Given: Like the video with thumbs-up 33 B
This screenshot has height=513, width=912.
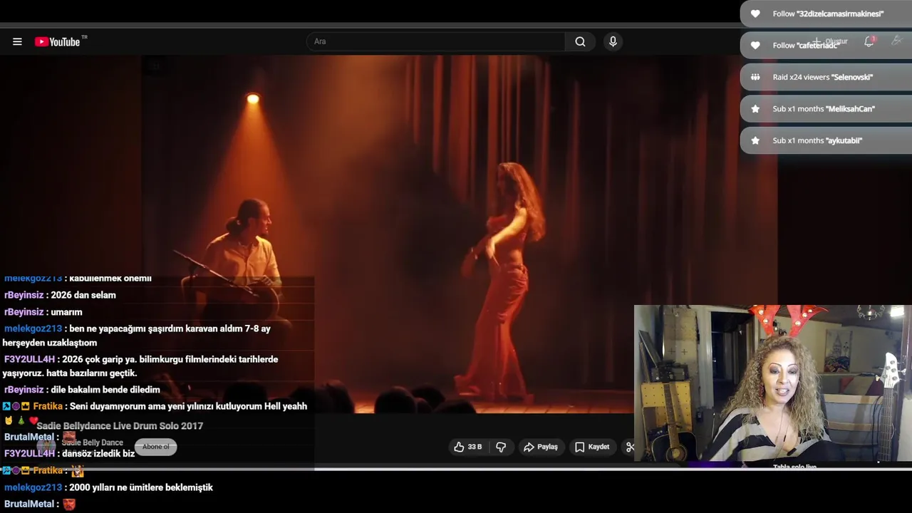Looking at the screenshot, I should click(468, 447).
